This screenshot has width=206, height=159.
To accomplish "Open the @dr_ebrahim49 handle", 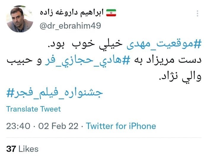I will (x=70, y=26).
